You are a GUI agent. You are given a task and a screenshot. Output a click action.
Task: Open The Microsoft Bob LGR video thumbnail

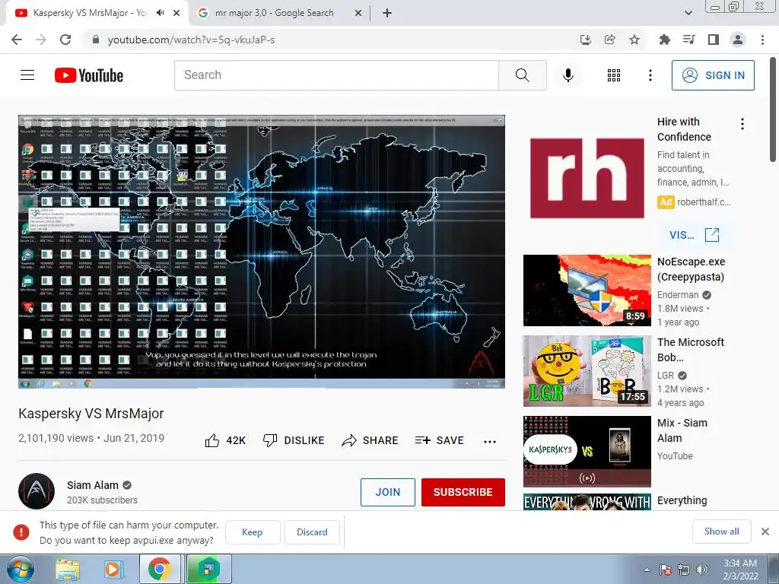[x=587, y=371]
